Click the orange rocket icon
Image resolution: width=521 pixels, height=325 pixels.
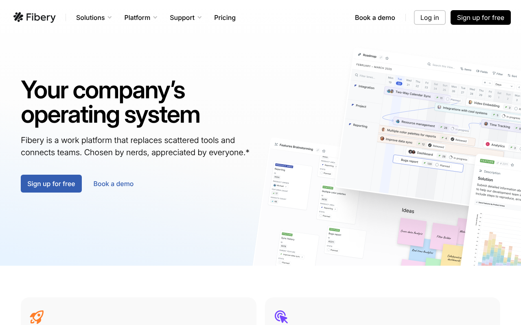click(x=37, y=317)
